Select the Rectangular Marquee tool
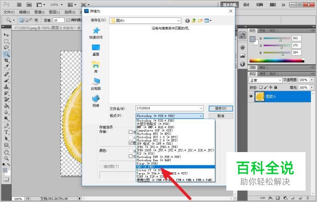The image size is (317, 202). pyautogui.click(x=6, y=41)
